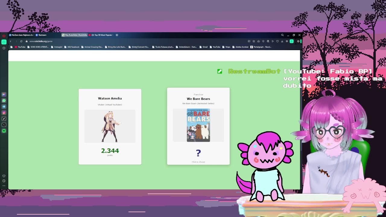Open the AnimeSaturn bookmark
The width and height of the screenshot is (386, 217).
(186, 47)
